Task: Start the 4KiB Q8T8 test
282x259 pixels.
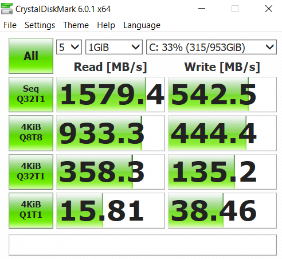Action: pyautogui.click(x=31, y=133)
